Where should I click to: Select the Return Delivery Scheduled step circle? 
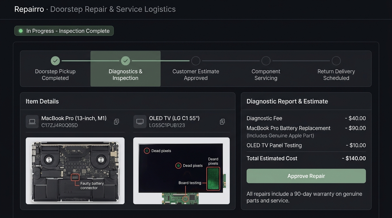(336, 61)
